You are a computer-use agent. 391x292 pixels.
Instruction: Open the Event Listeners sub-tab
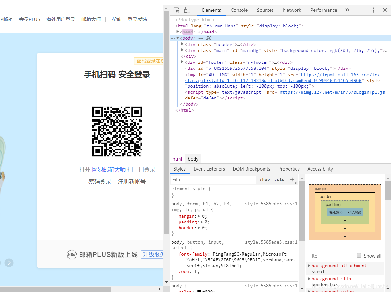point(209,169)
